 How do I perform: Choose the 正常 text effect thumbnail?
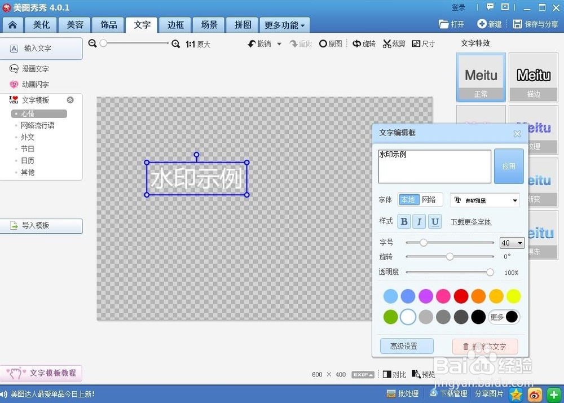point(481,77)
